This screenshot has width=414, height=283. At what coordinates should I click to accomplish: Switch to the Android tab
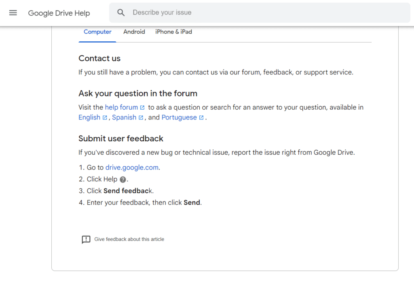pos(134,32)
